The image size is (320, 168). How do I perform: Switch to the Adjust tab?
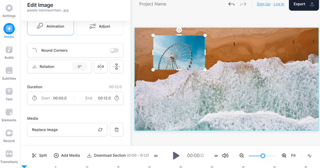100,26
